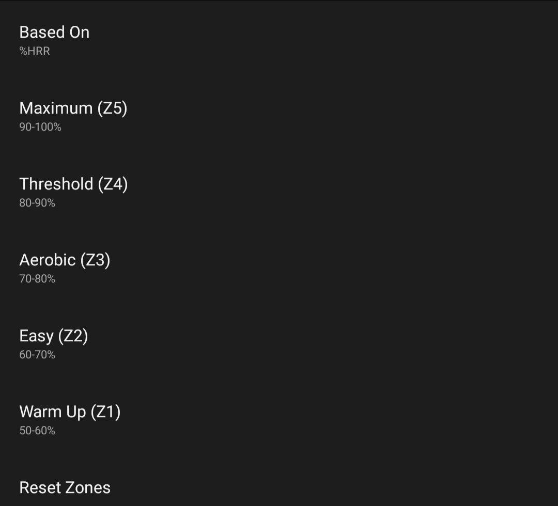The image size is (558, 506).
Task: Choose the Z1 heart rate zone row
Action: click(279, 420)
